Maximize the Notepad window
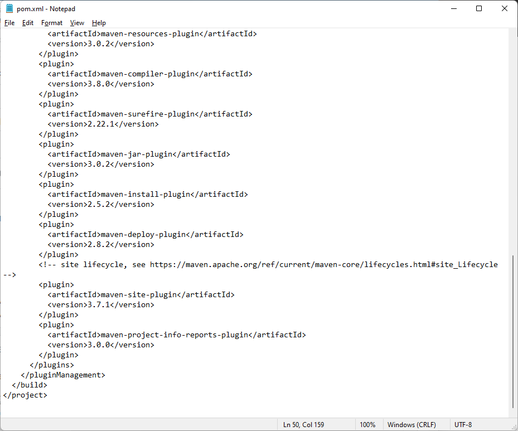Image resolution: width=518 pixels, height=431 pixels. [x=479, y=8]
